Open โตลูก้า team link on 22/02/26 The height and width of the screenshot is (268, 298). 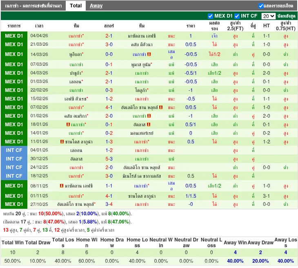coord(142,90)
